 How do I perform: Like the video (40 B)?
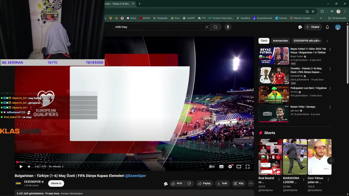pyautogui.click(x=176, y=183)
